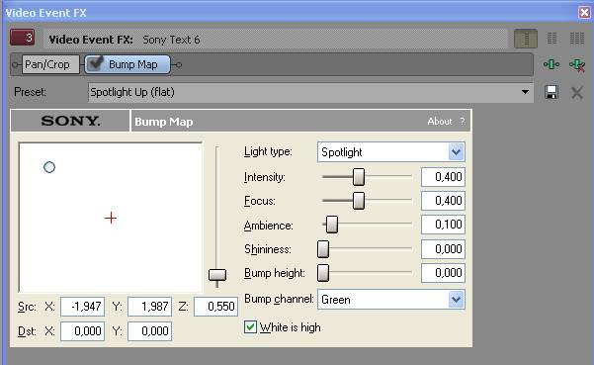Screen dimensions: 594x365
Task: Click the vertical Z height slider handle
Action: point(217,275)
